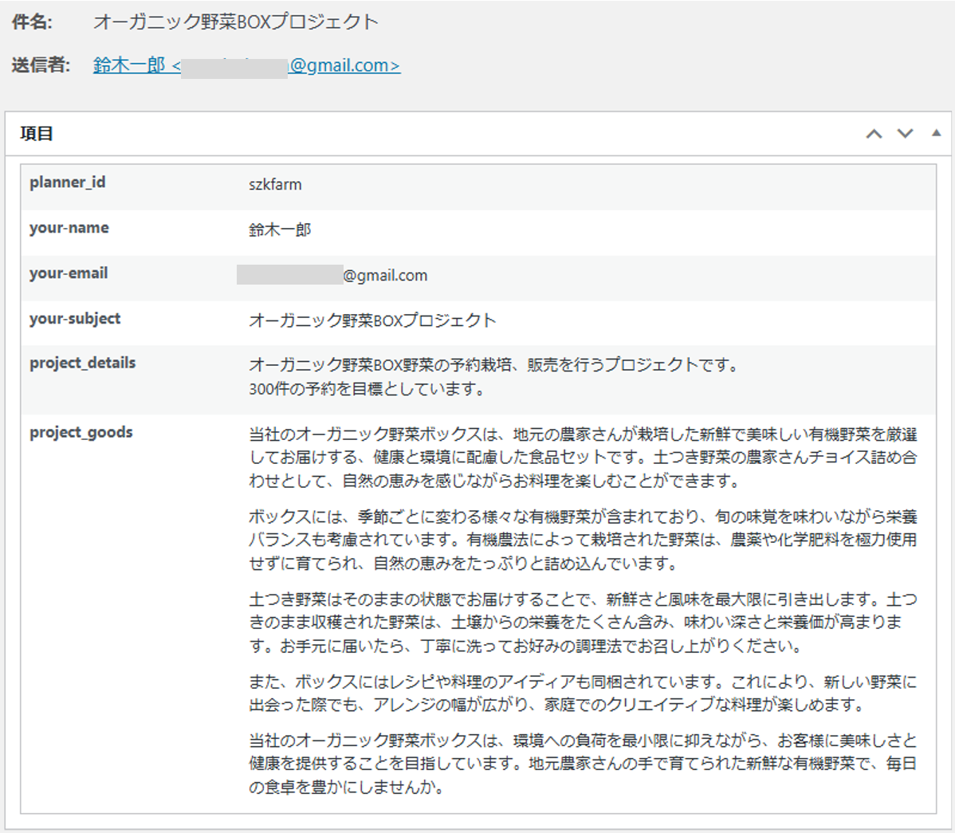Viewport: 955px width, 833px height.
Task: Select the your-email field label
Action: click(69, 273)
